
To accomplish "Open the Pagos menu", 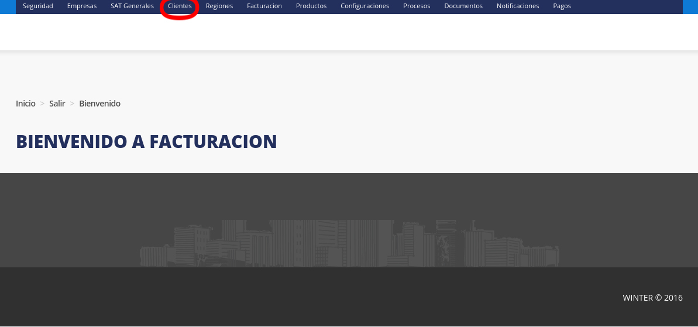I will click(x=562, y=6).
